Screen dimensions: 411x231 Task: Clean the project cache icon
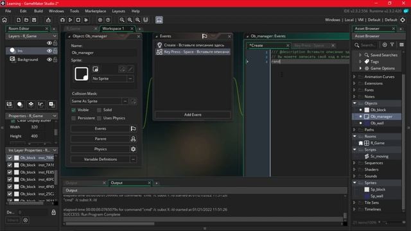coord(86,20)
